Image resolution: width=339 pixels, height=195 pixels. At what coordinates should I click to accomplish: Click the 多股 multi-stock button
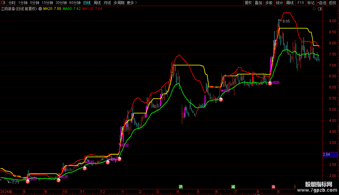(x=269, y=3)
